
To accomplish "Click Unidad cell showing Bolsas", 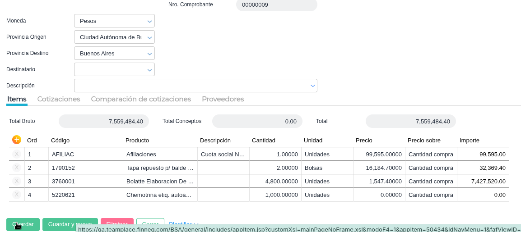I will pyautogui.click(x=327, y=168).
